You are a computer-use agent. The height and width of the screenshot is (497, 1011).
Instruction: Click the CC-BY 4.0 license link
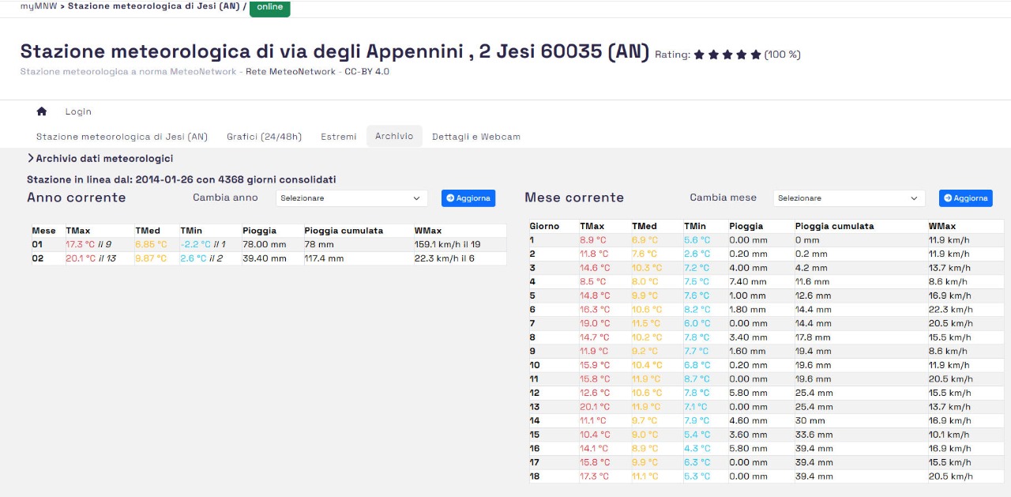pos(366,72)
